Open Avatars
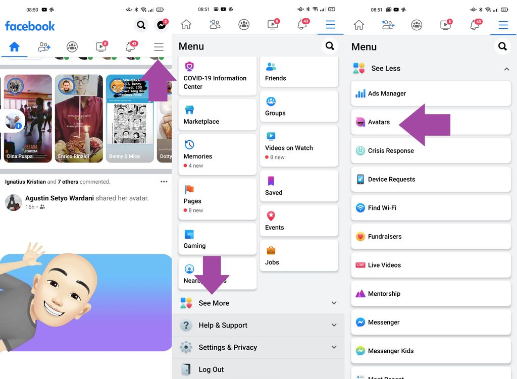Screen dimensions: 517x379 click(431, 122)
